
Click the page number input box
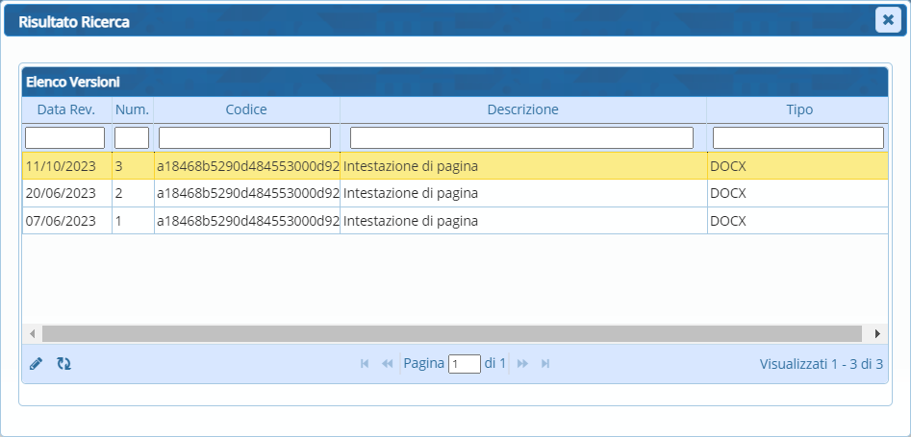pos(465,364)
